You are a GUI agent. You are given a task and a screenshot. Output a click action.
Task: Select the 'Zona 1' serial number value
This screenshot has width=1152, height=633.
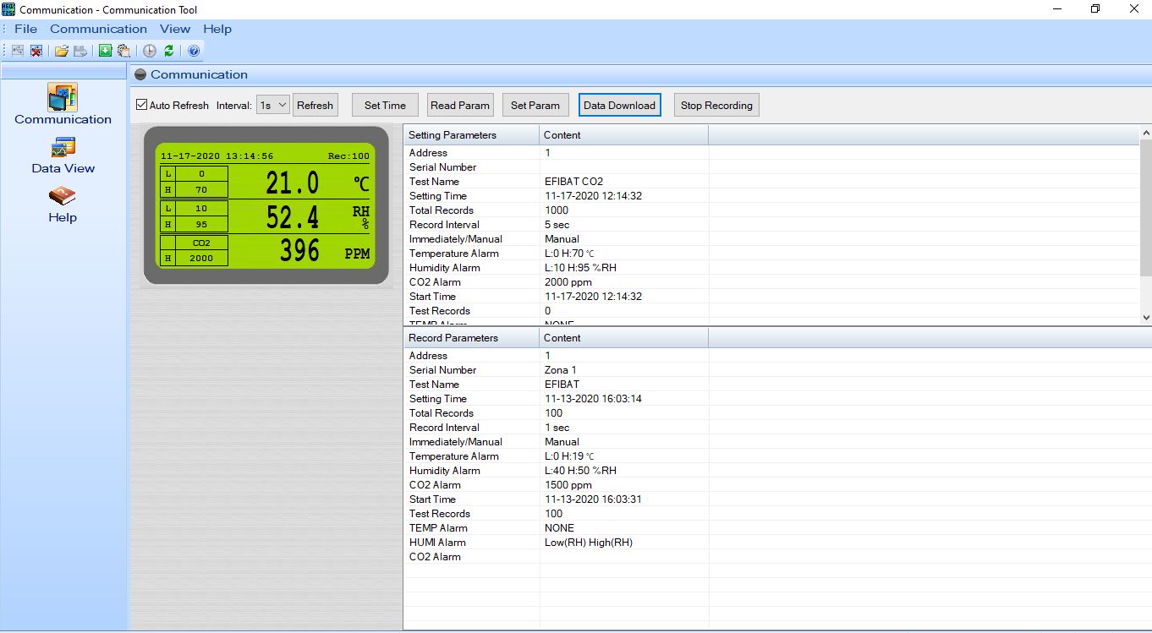[x=560, y=370]
